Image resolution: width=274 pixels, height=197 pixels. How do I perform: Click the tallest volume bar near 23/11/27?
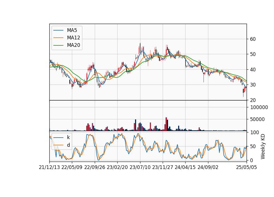point(166,124)
